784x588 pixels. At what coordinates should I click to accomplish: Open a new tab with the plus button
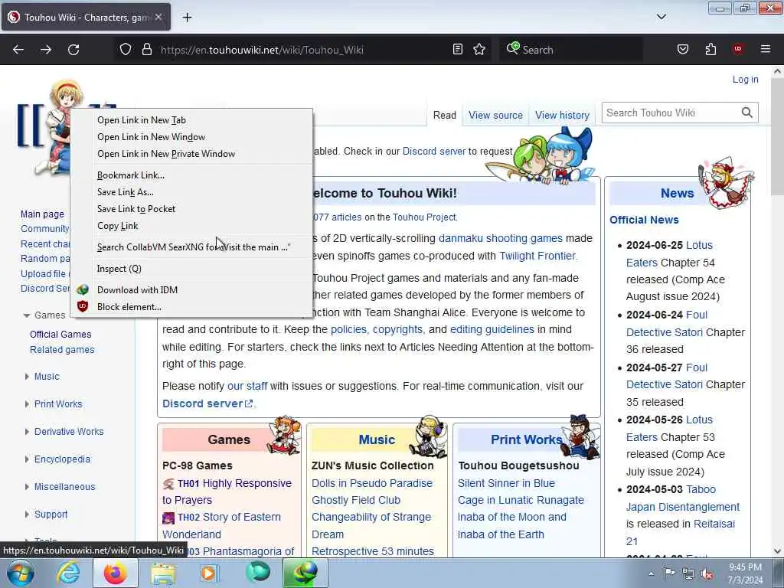tap(187, 18)
